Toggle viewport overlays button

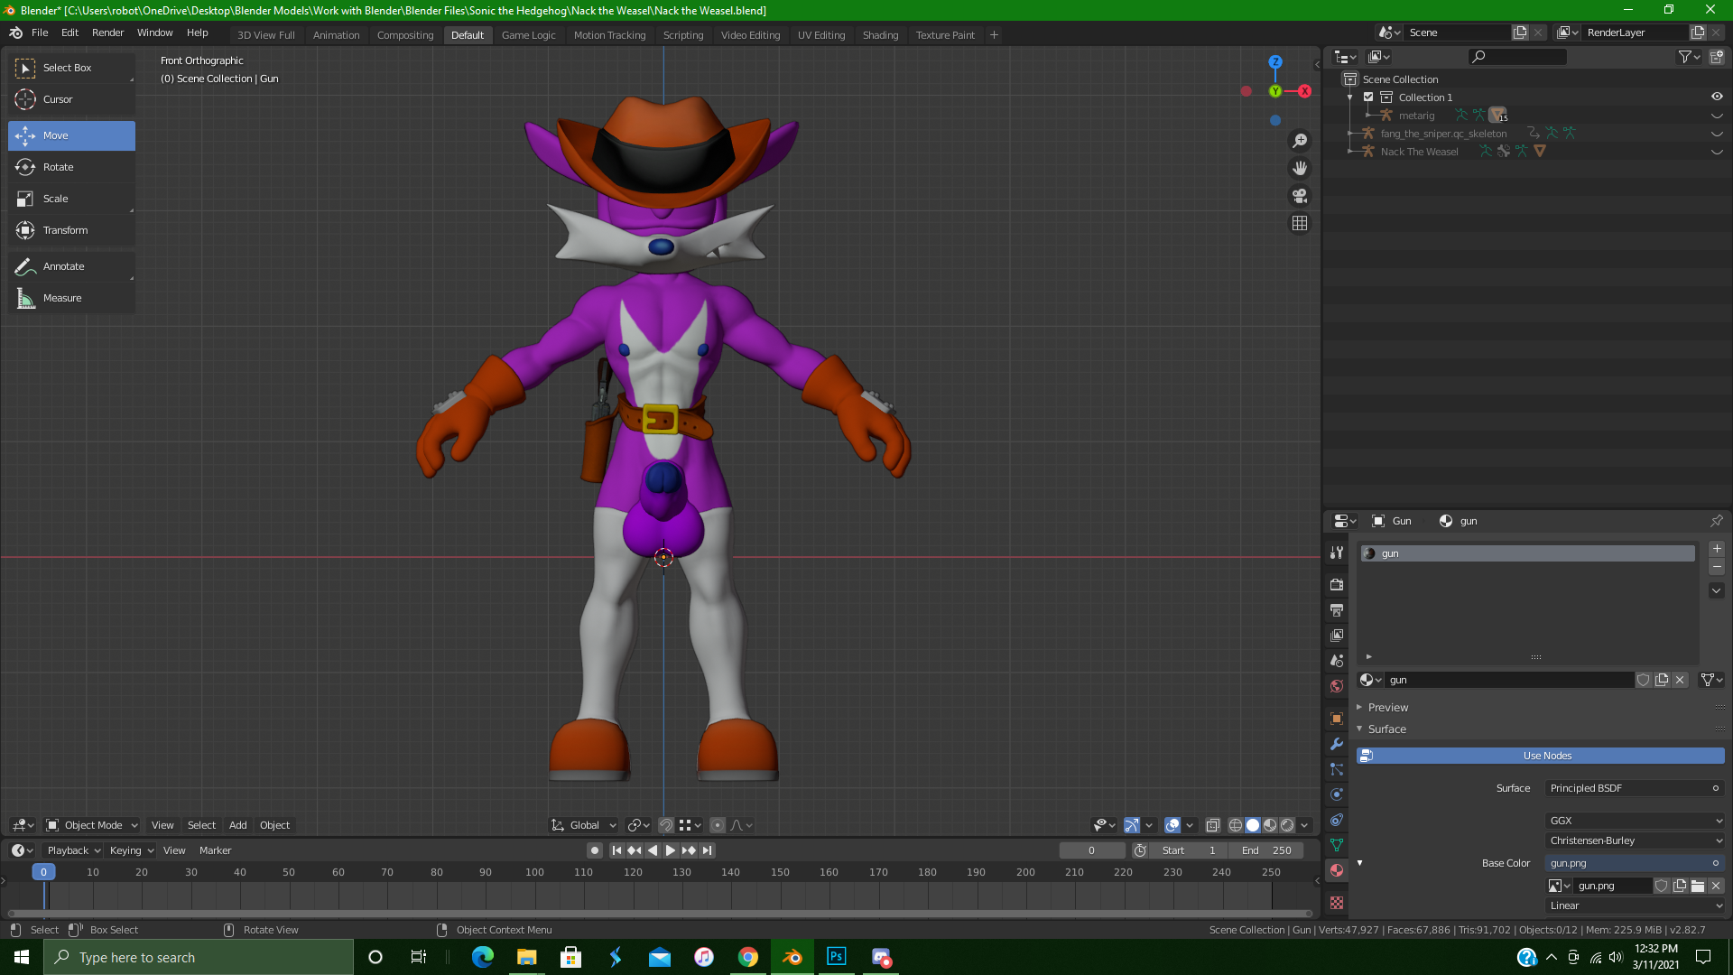coord(1172,825)
